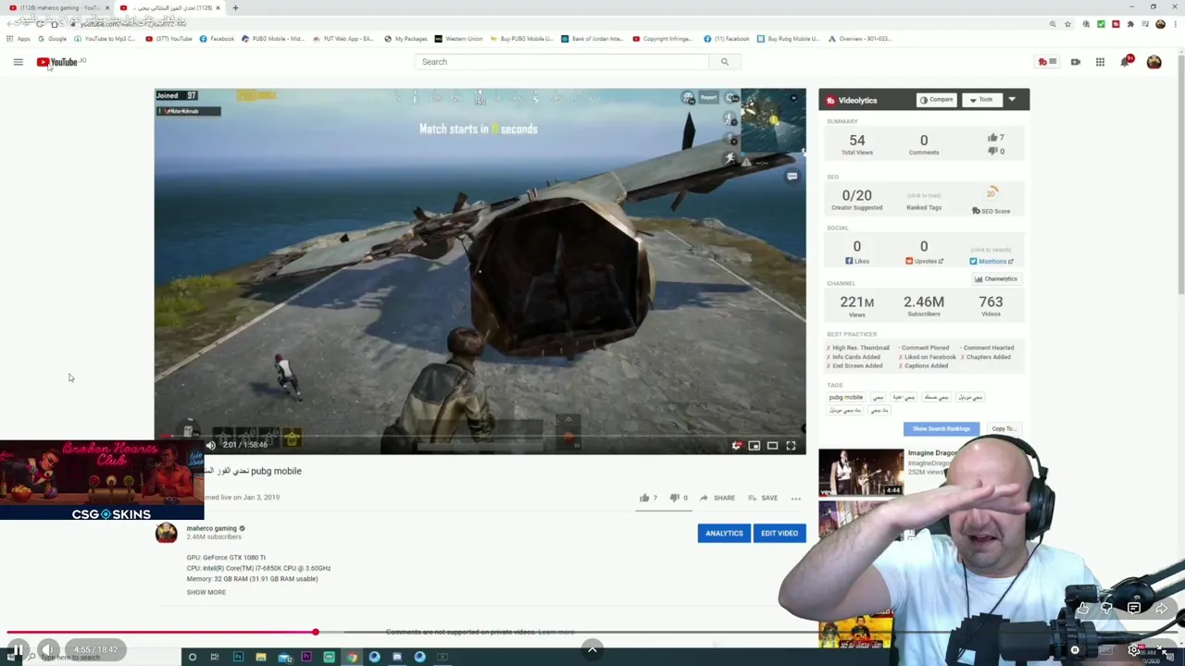The image size is (1185, 666).
Task: Select the second YouTube browser tab
Action: click(168, 7)
